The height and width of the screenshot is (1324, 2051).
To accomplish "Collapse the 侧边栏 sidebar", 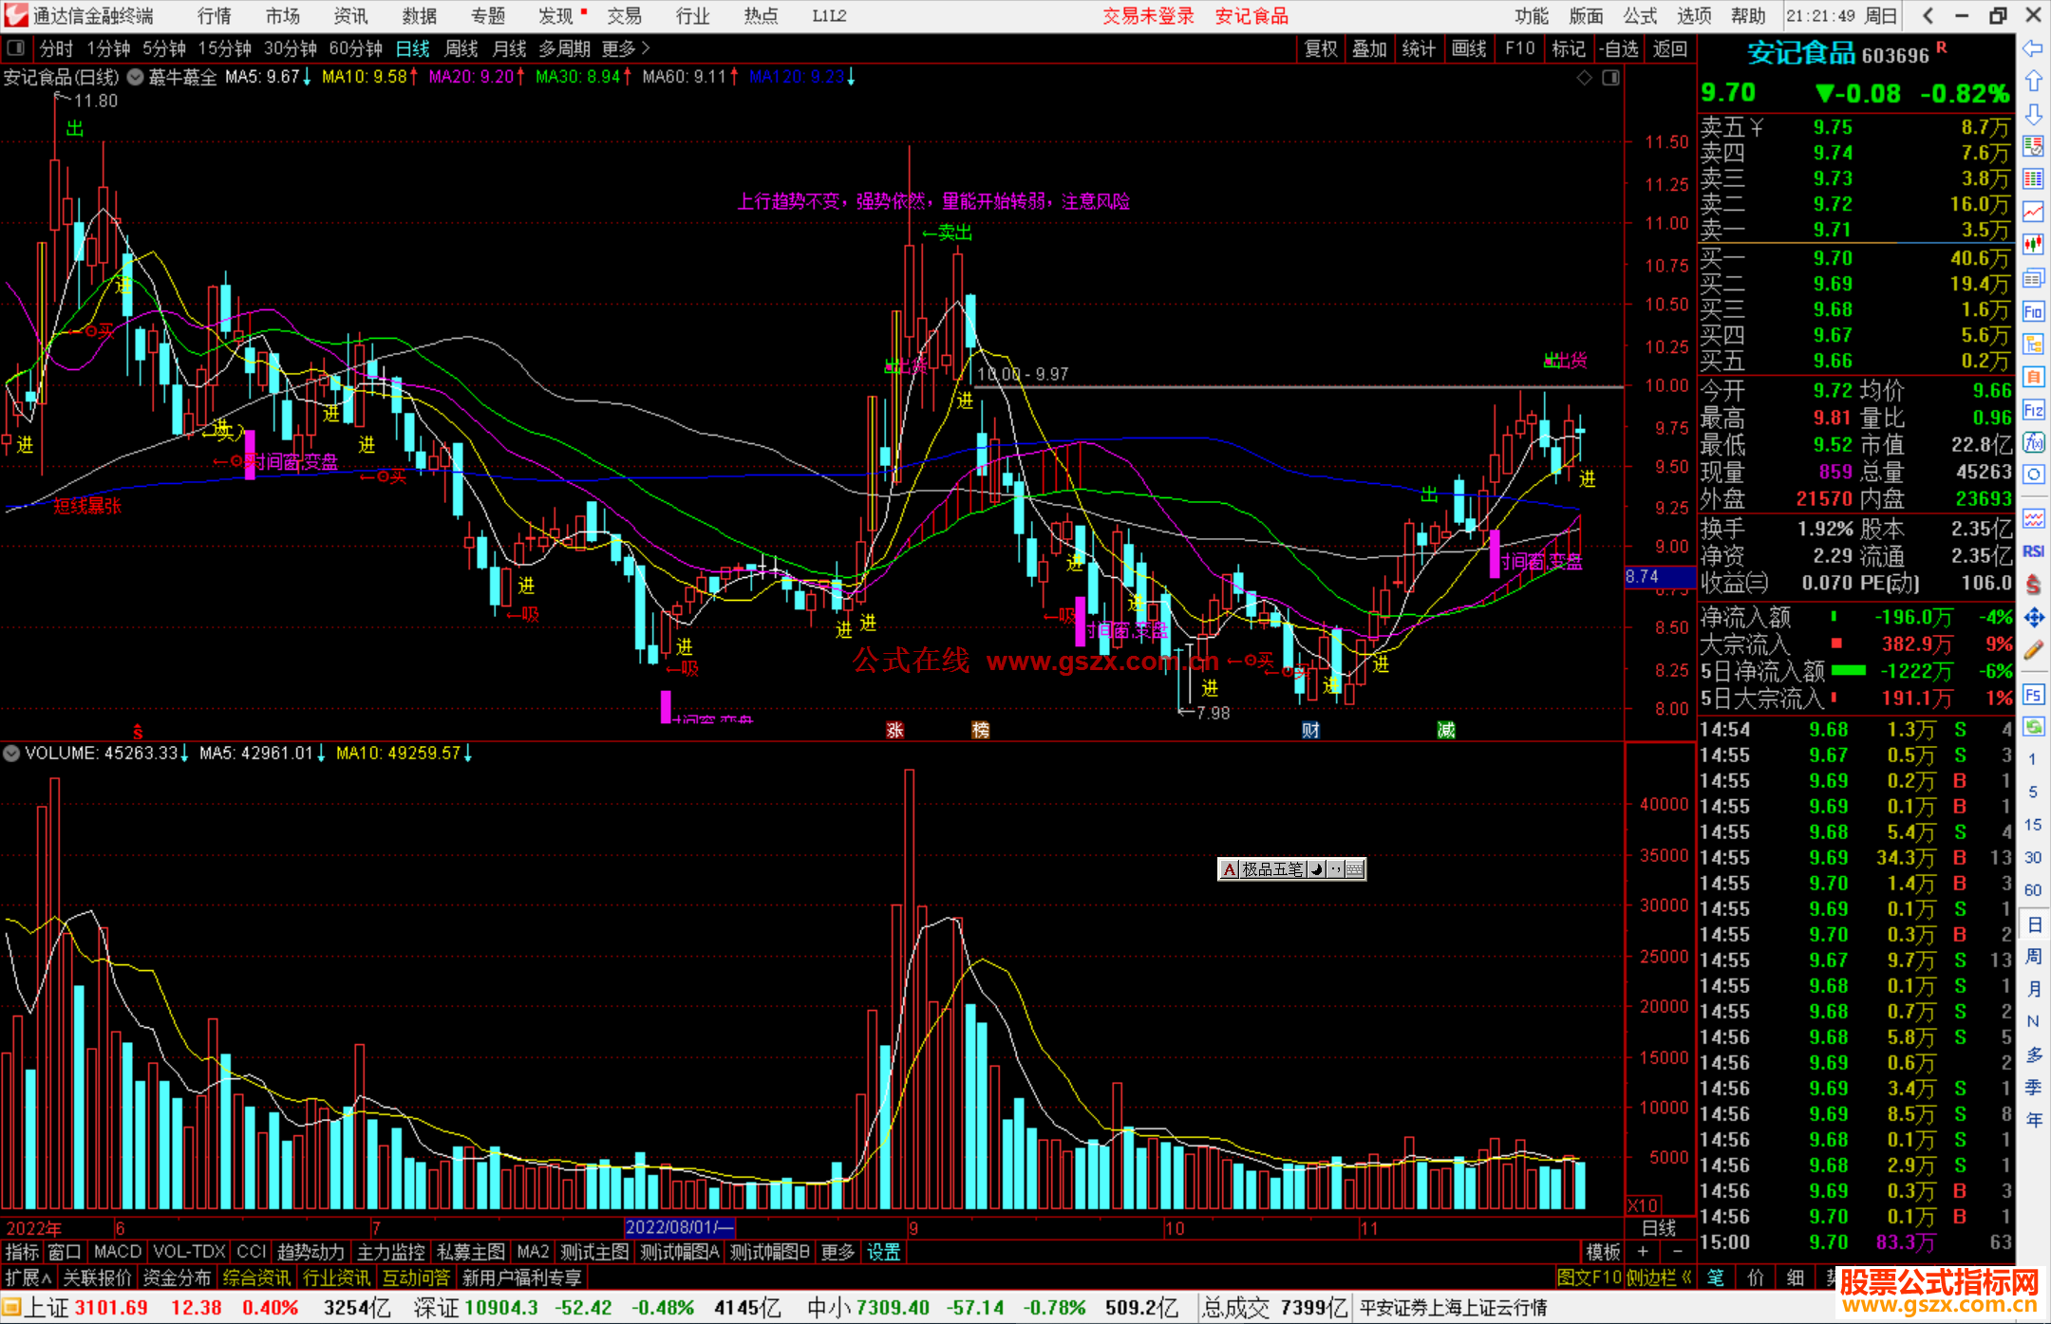I will coord(1660,1277).
